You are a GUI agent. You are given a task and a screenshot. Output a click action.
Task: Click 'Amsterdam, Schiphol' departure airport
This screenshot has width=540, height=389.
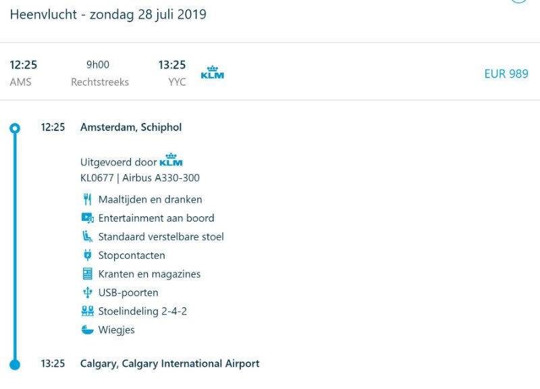point(131,127)
